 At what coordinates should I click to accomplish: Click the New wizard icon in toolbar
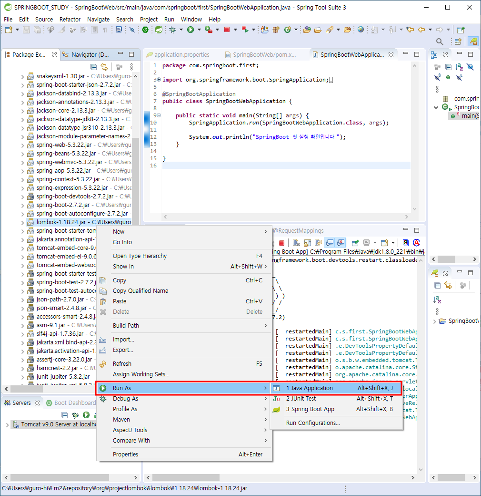[x=9, y=30]
